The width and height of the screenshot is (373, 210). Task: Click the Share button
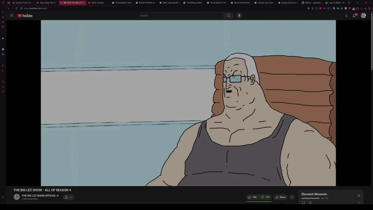tap(280, 197)
